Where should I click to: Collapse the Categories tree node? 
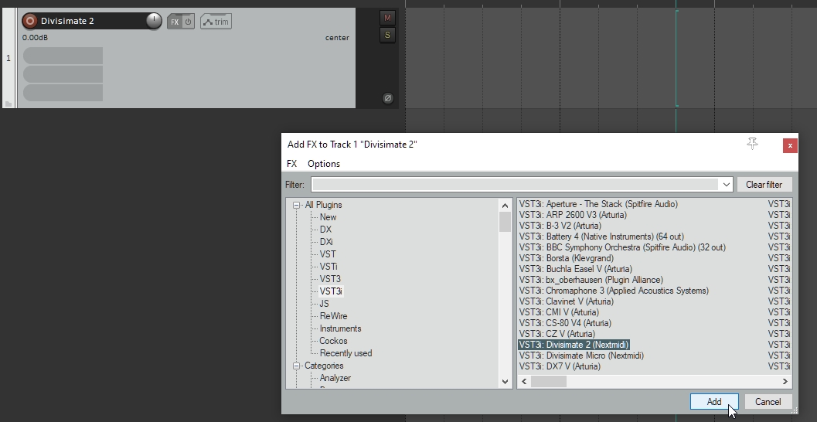click(x=297, y=366)
